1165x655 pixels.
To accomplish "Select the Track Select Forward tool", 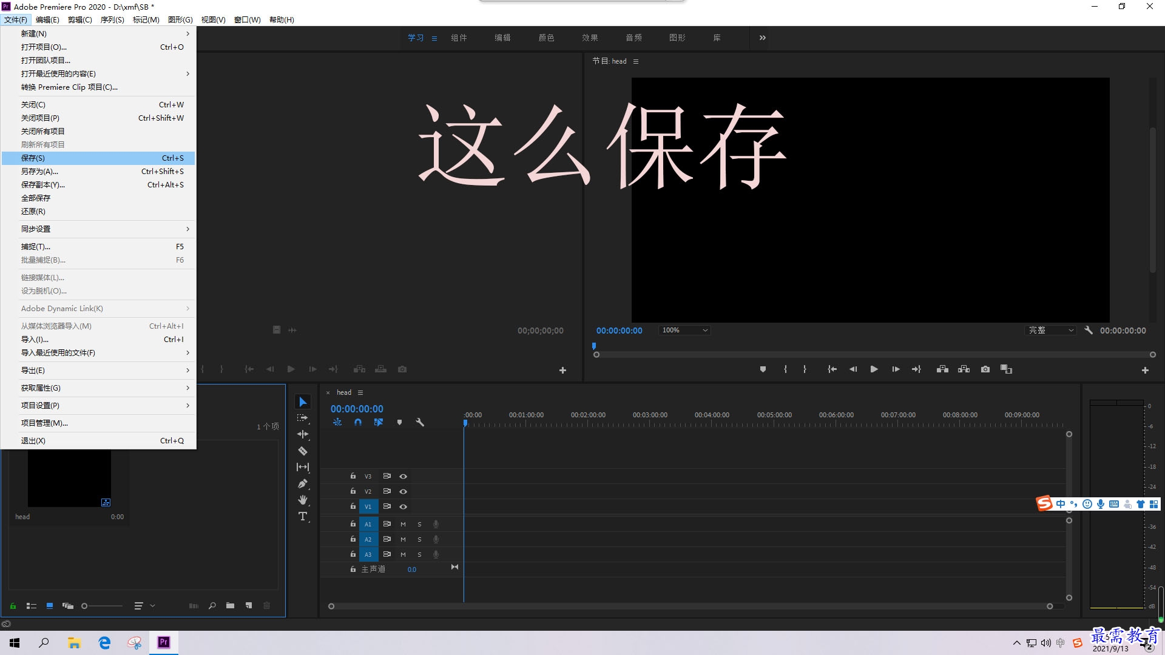I will [x=303, y=418].
